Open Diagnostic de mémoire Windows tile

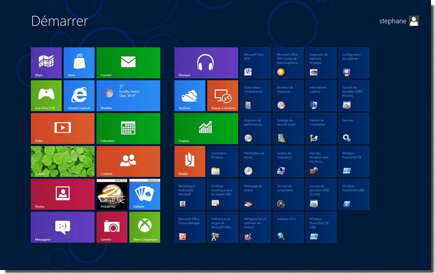point(321,63)
